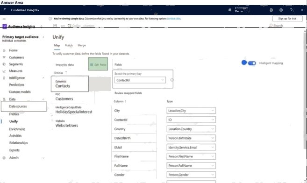Click the undo arrow icon in toolbar

pyautogui.click(x=70, y=25)
